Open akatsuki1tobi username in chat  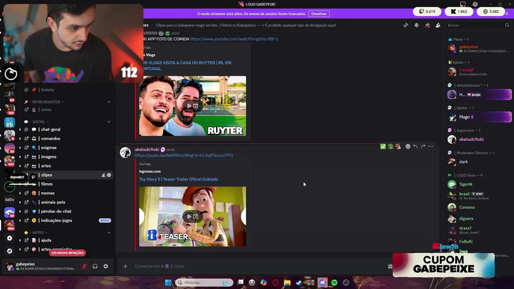point(147,149)
